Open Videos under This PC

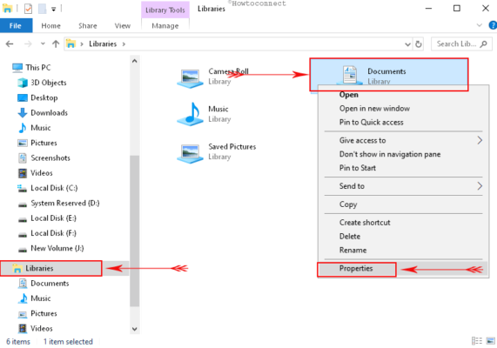pos(35,173)
